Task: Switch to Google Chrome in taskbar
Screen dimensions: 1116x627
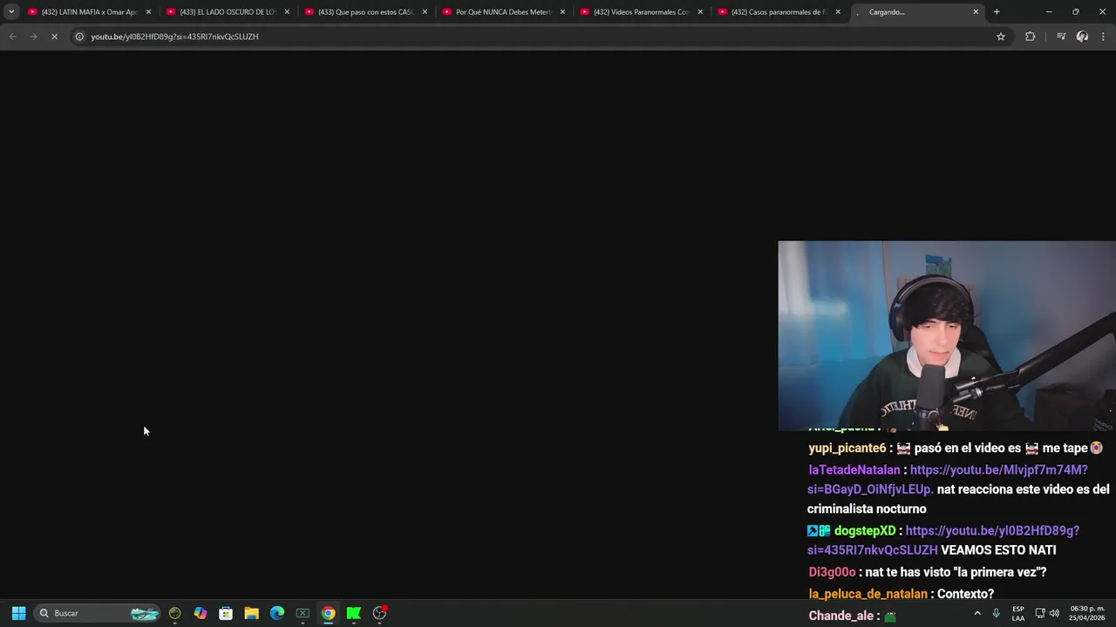Action: pyautogui.click(x=328, y=613)
